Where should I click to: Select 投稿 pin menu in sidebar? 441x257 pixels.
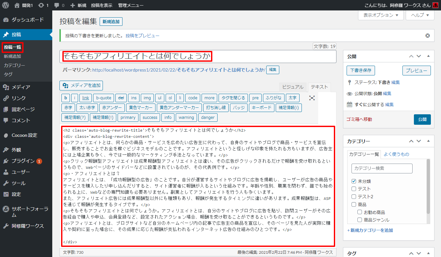coord(26,35)
